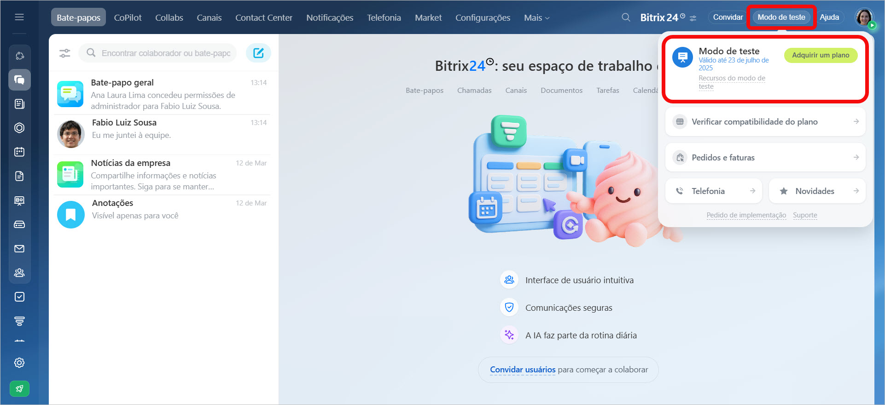Image resolution: width=885 pixels, height=405 pixels.
Task: Expand Pedidos e faturas item
Action: 765,158
